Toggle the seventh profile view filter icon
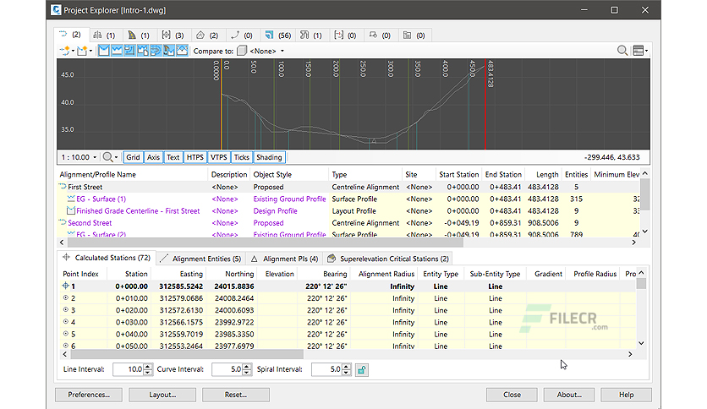 (182, 51)
